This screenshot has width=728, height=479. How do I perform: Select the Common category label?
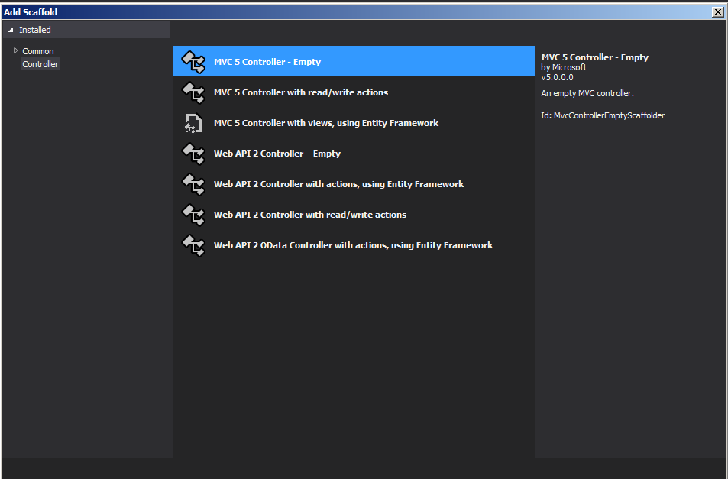point(38,51)
